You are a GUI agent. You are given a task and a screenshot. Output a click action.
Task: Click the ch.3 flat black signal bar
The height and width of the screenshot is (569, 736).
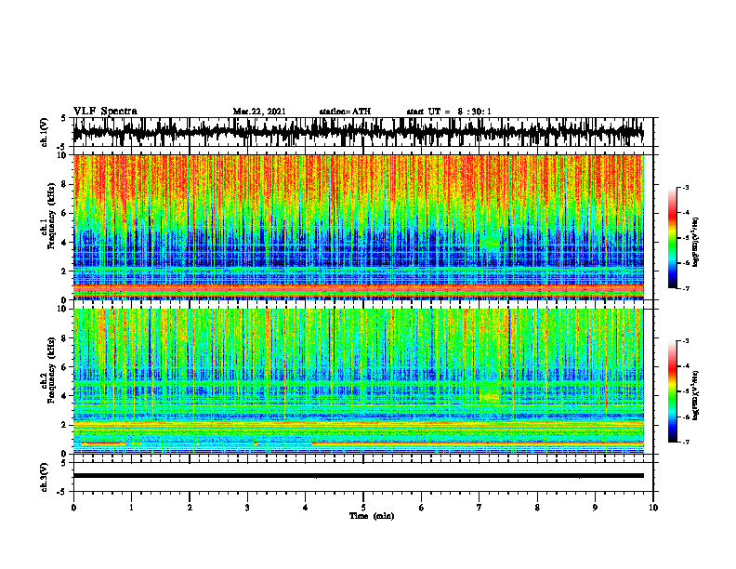[359, 476]
